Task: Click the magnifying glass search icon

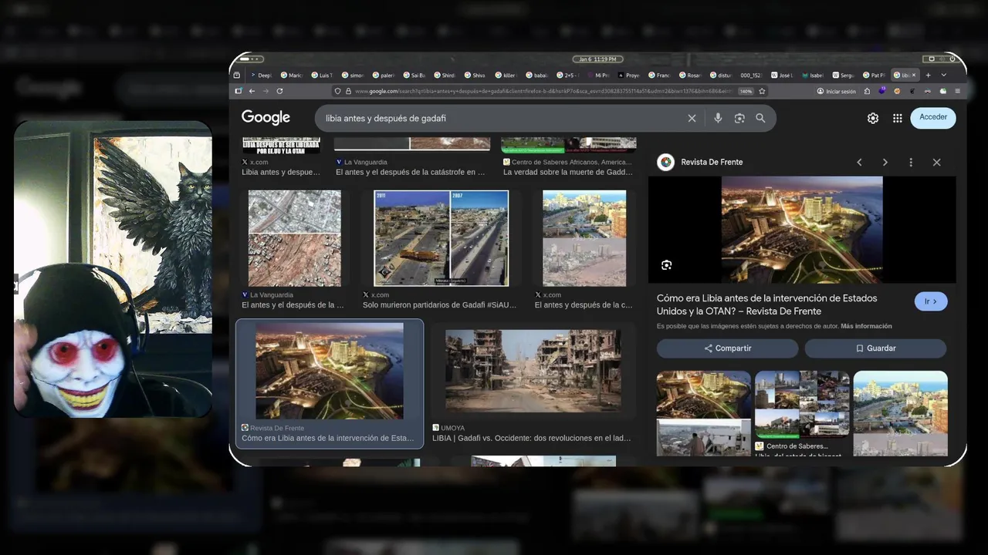Action: (x=760, y=118)
